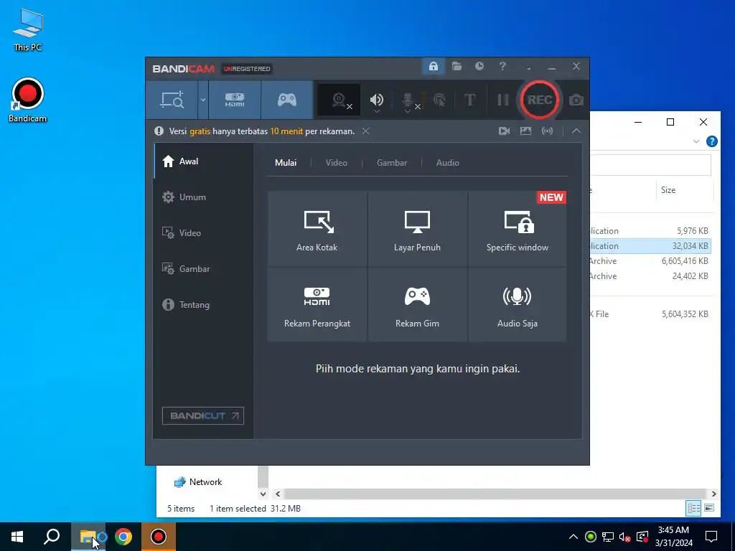Open the BANDICUT link button

(203, 415)
